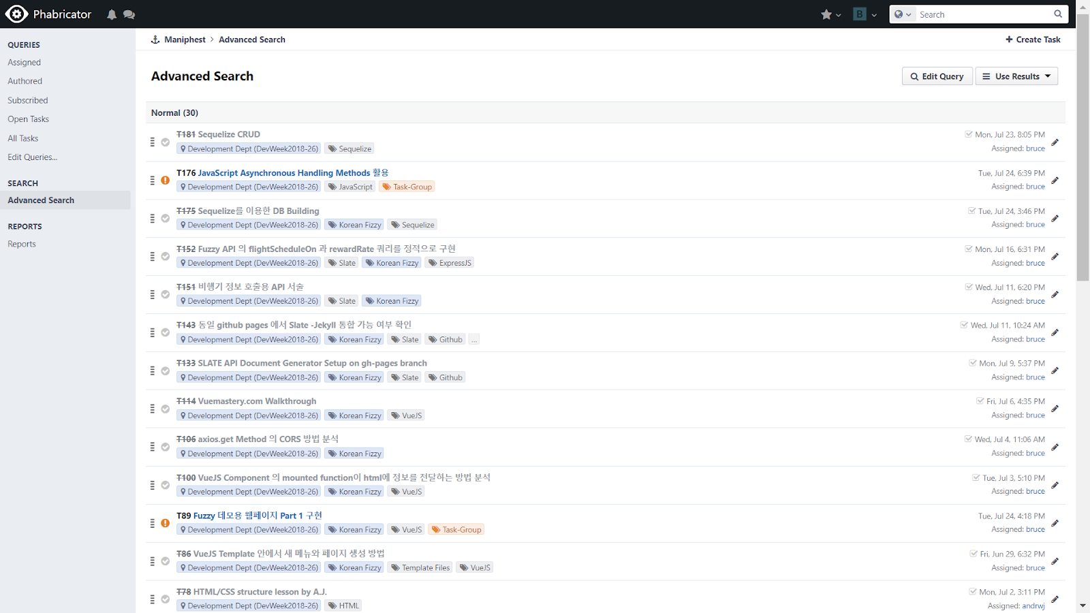The height and width of the screenshot is (613, 1090).
Task: Toggle the status checkmark for T114
Action: [x=165, y=409]
